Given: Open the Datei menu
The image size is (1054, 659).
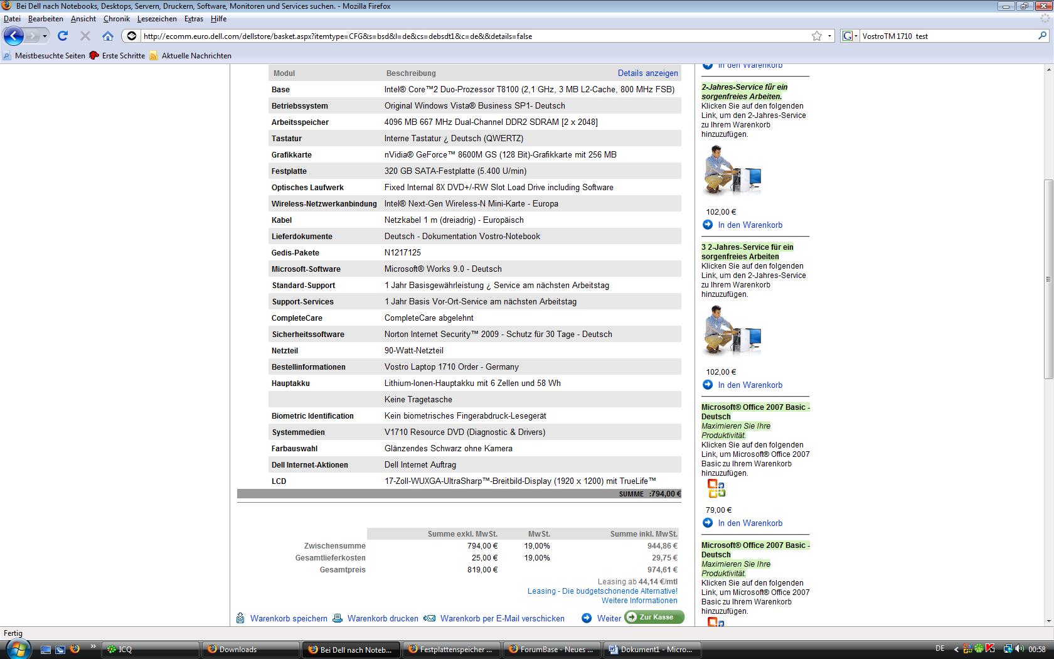Looking at the screenshot, I should [x=12, y=19].
